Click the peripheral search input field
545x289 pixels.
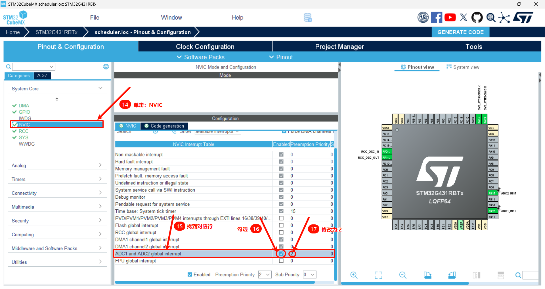coord(33,67)
